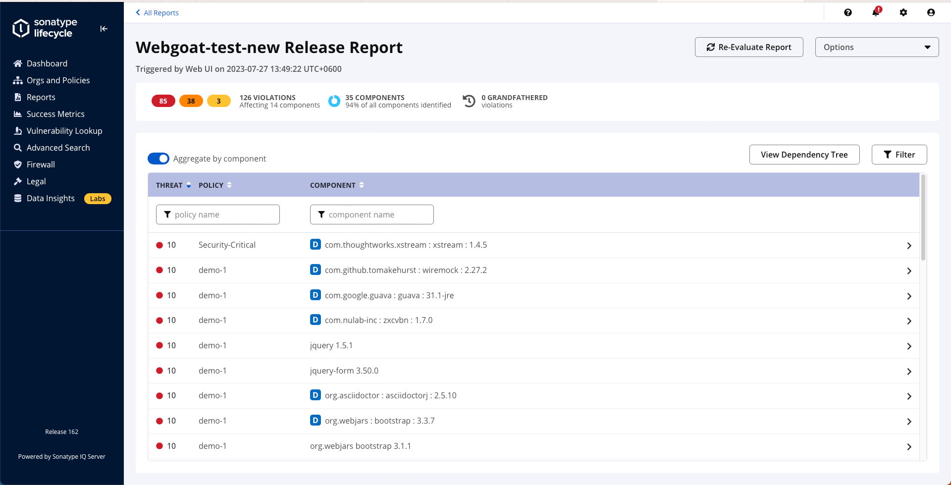Viewport: 951px width, 485px height.
Task: Open the Options dropdown
Action: tap(876, 47)
